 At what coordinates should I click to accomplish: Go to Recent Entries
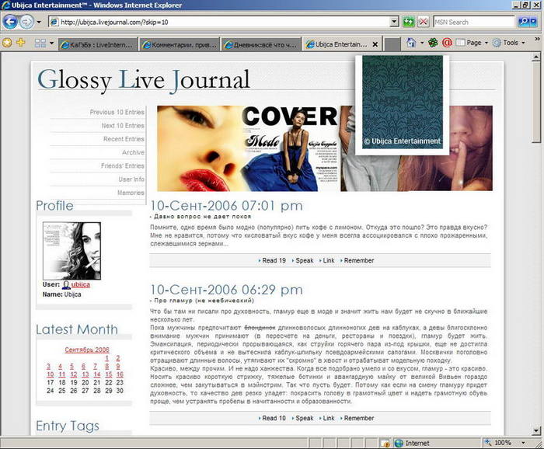click(x=124, y=139)
